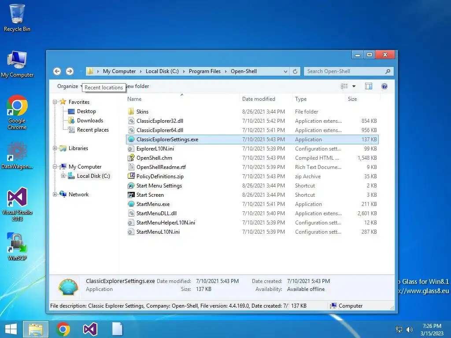Select ClassicExplorerSettings.exe row

[x=252, y=140]
